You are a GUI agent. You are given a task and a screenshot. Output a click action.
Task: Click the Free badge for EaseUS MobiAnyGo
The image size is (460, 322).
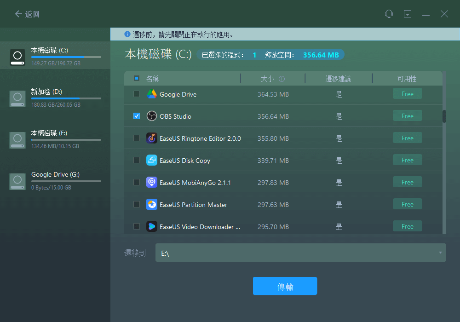(x=408, y=182)
